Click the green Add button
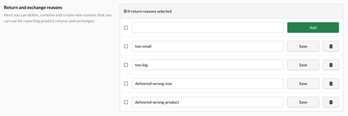This screenshot has height=116, width=348. pyautogui.click(x=313, y=28)
